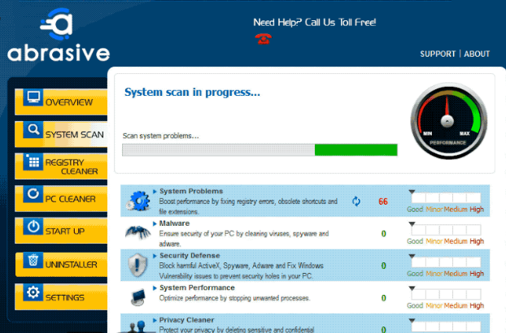Click the Privacy Cleaner people icon

(x=137, y=327)
